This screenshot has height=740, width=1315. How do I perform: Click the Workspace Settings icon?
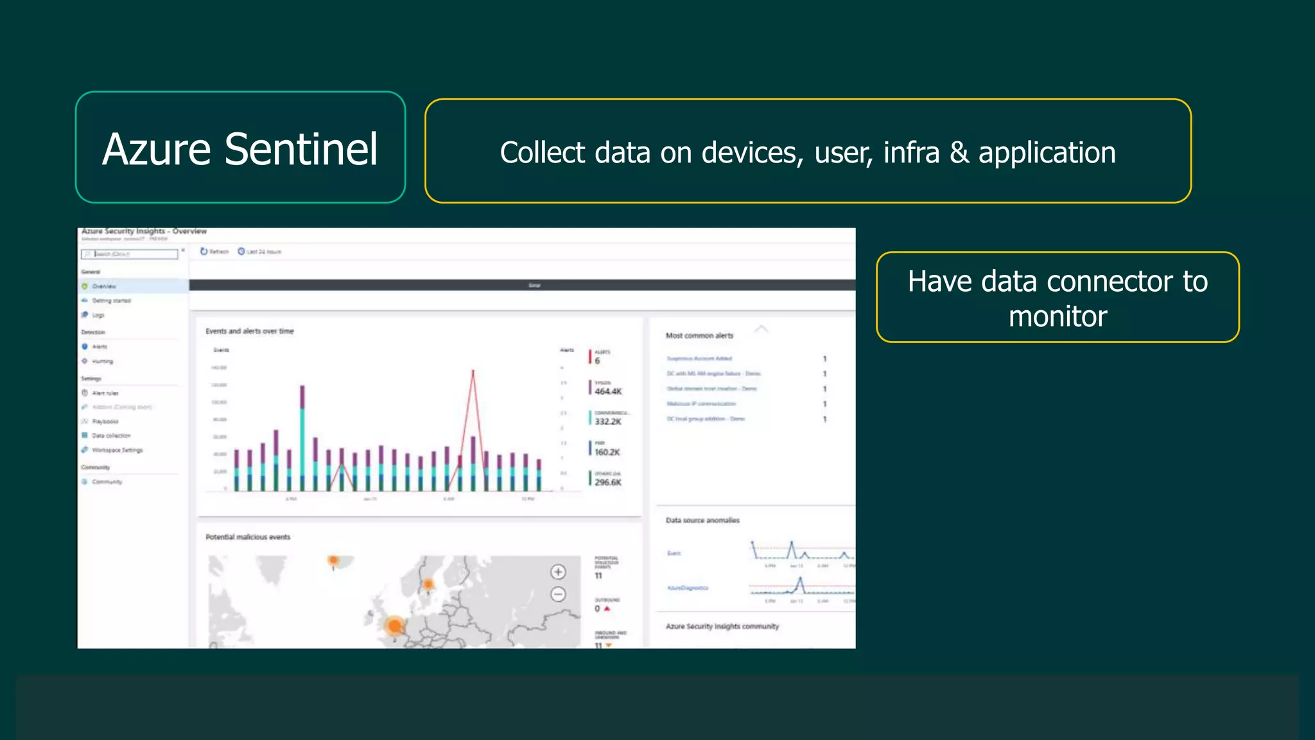click(85, 450)
